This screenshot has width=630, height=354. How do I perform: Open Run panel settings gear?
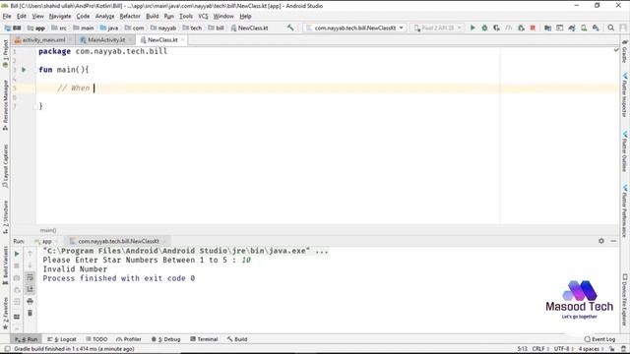click(601, 241)
